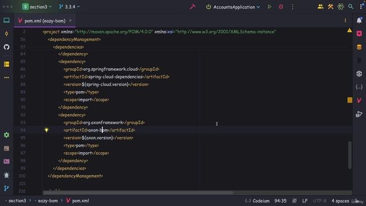Open the Database tool window icon
The width and height of the screenshot is (366, 206).
359,47
